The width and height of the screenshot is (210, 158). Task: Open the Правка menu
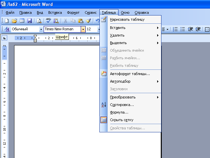(x=26, y=13)
